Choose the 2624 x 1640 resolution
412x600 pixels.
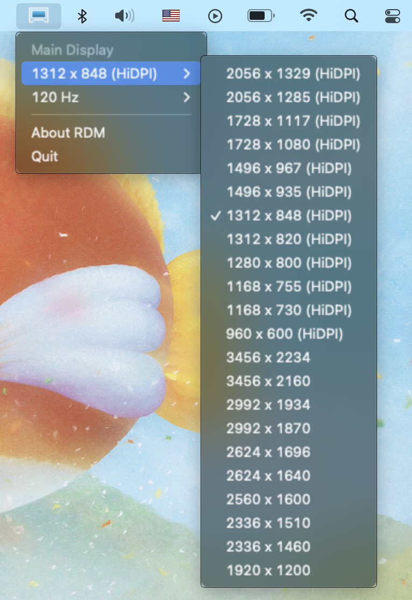[x=289, y=476]
